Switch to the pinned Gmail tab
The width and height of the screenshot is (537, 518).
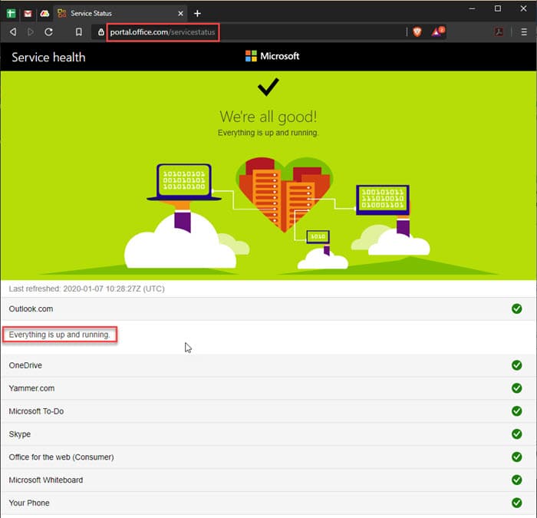click(x=28, y=13)
